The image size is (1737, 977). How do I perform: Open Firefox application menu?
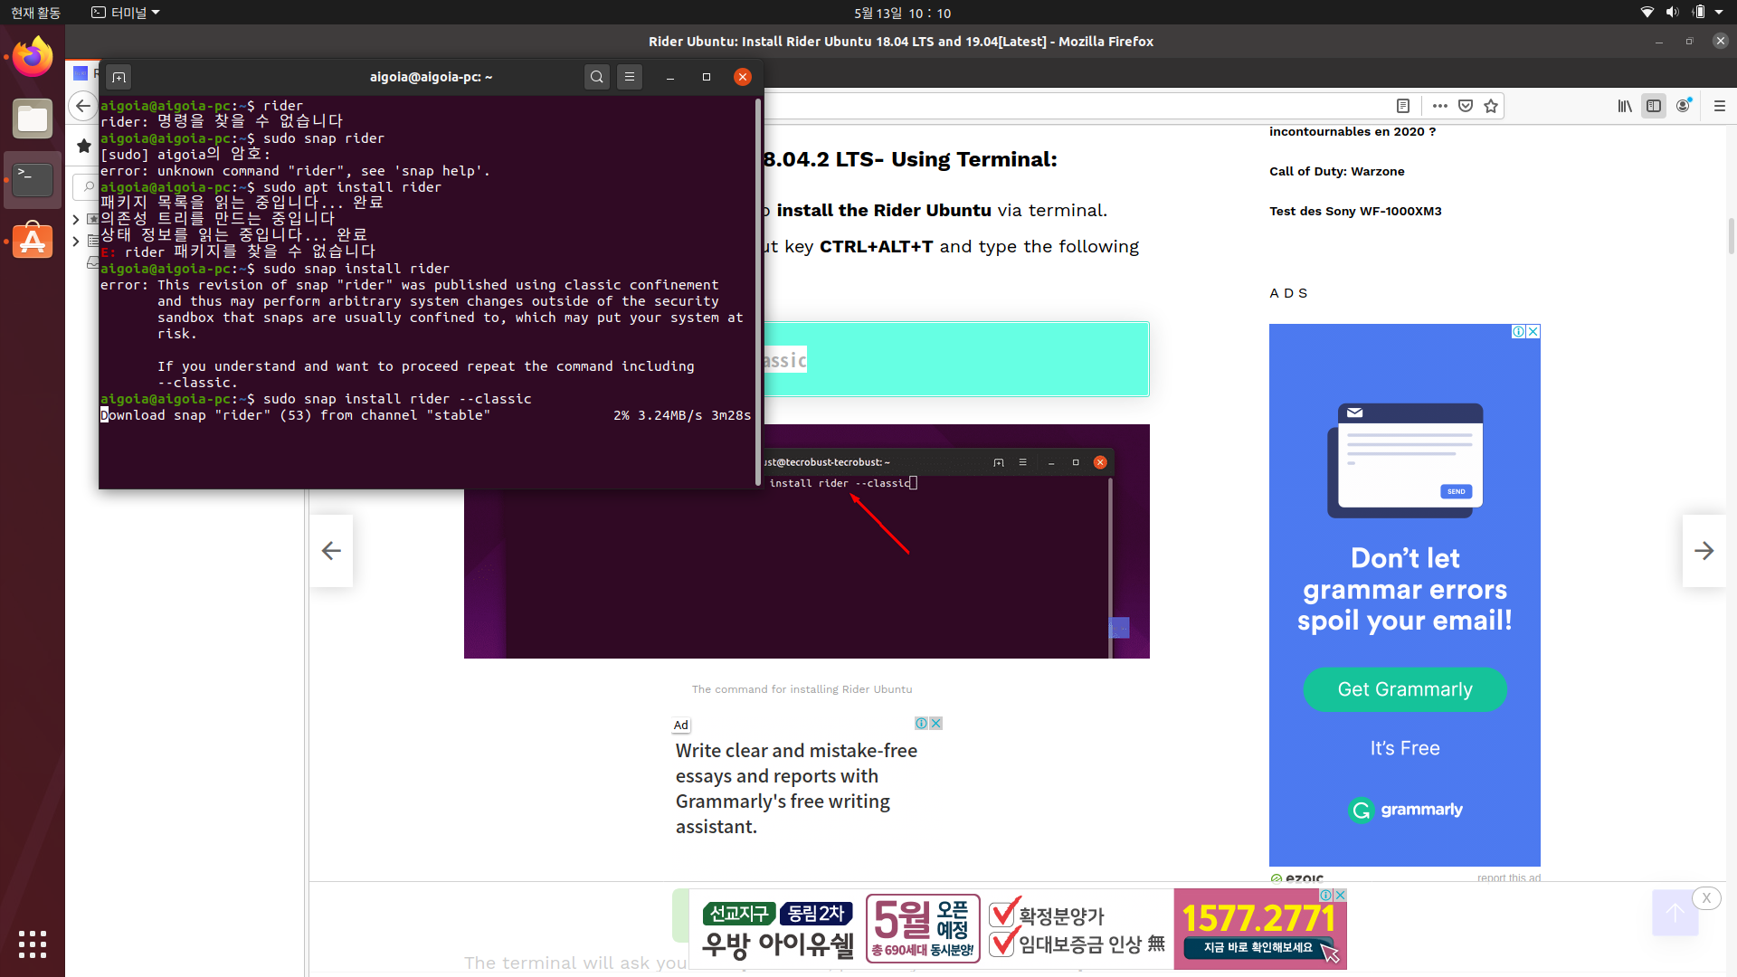(x=1720, y=106)
